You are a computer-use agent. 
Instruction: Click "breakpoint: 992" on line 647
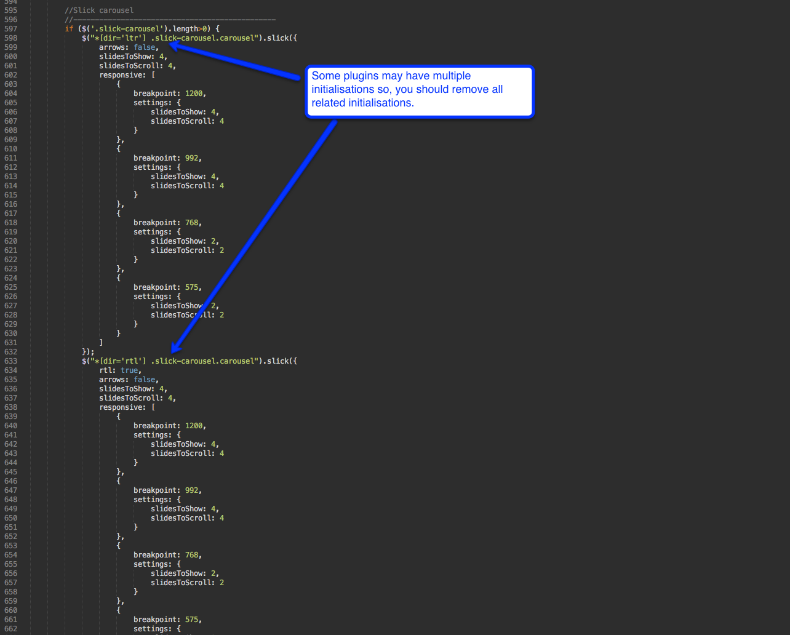(x=167, y=490)
